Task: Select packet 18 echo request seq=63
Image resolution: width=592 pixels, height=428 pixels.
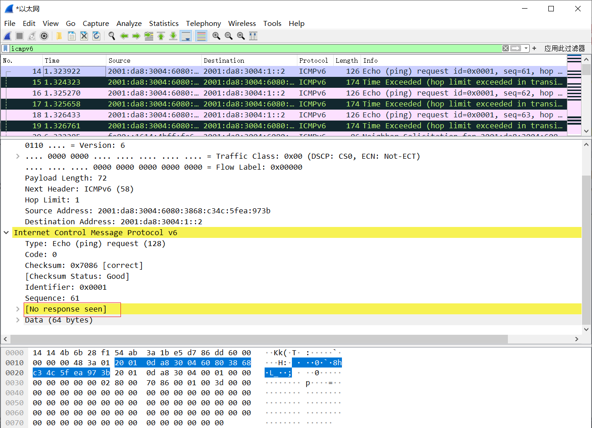Action: (284, 115)
